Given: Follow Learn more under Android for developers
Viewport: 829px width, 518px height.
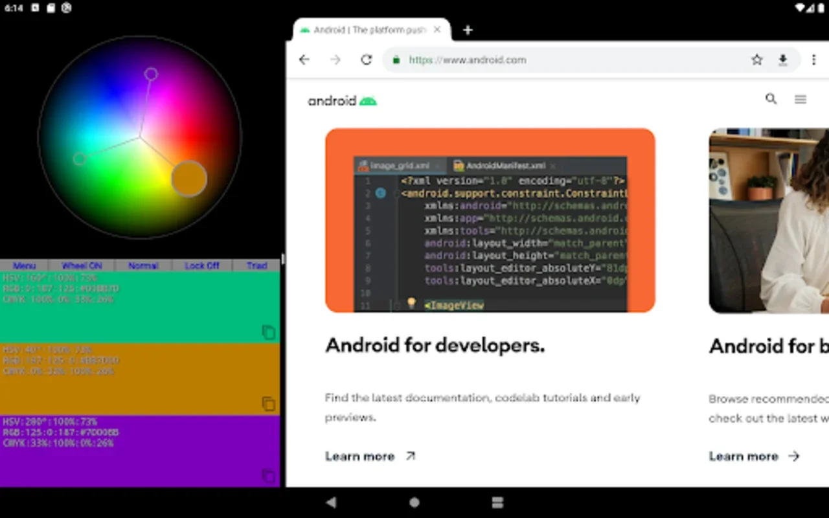Looking at the screenshot, I should tap(370, 456).
